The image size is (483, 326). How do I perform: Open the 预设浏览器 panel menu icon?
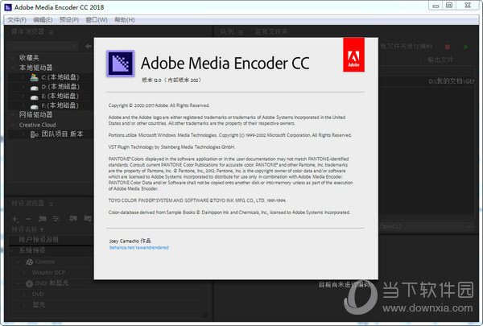[x=52, y=204]
